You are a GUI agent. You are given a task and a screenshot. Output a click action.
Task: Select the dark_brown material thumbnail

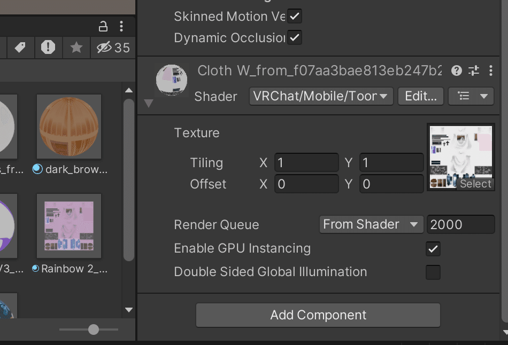coord(69,127)
